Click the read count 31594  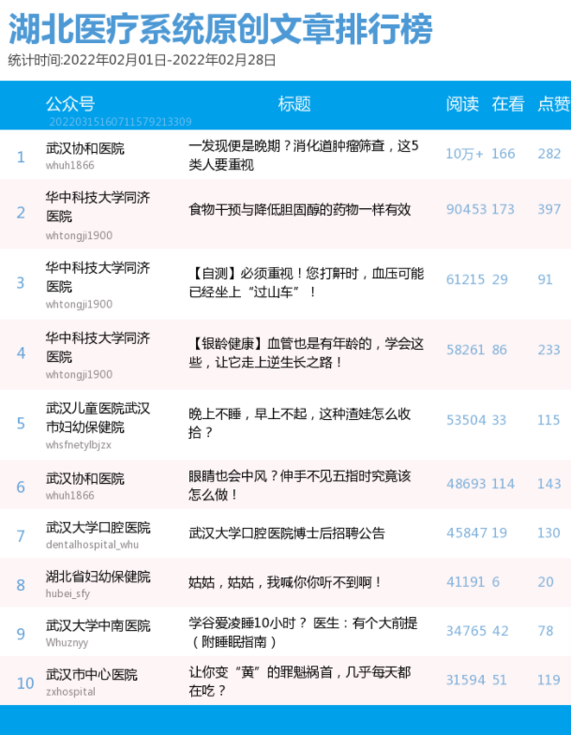click(466, 681)
